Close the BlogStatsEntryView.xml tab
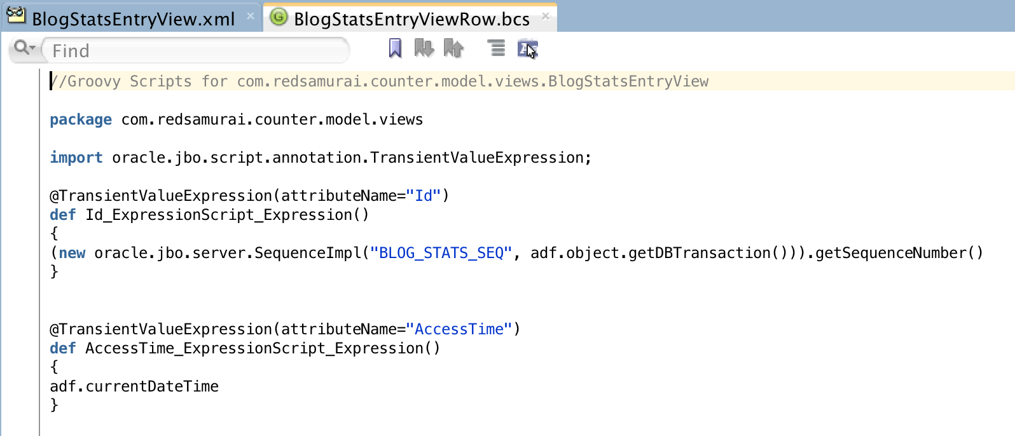Viewport: 1015px width, 436px height. pos(251,16)
